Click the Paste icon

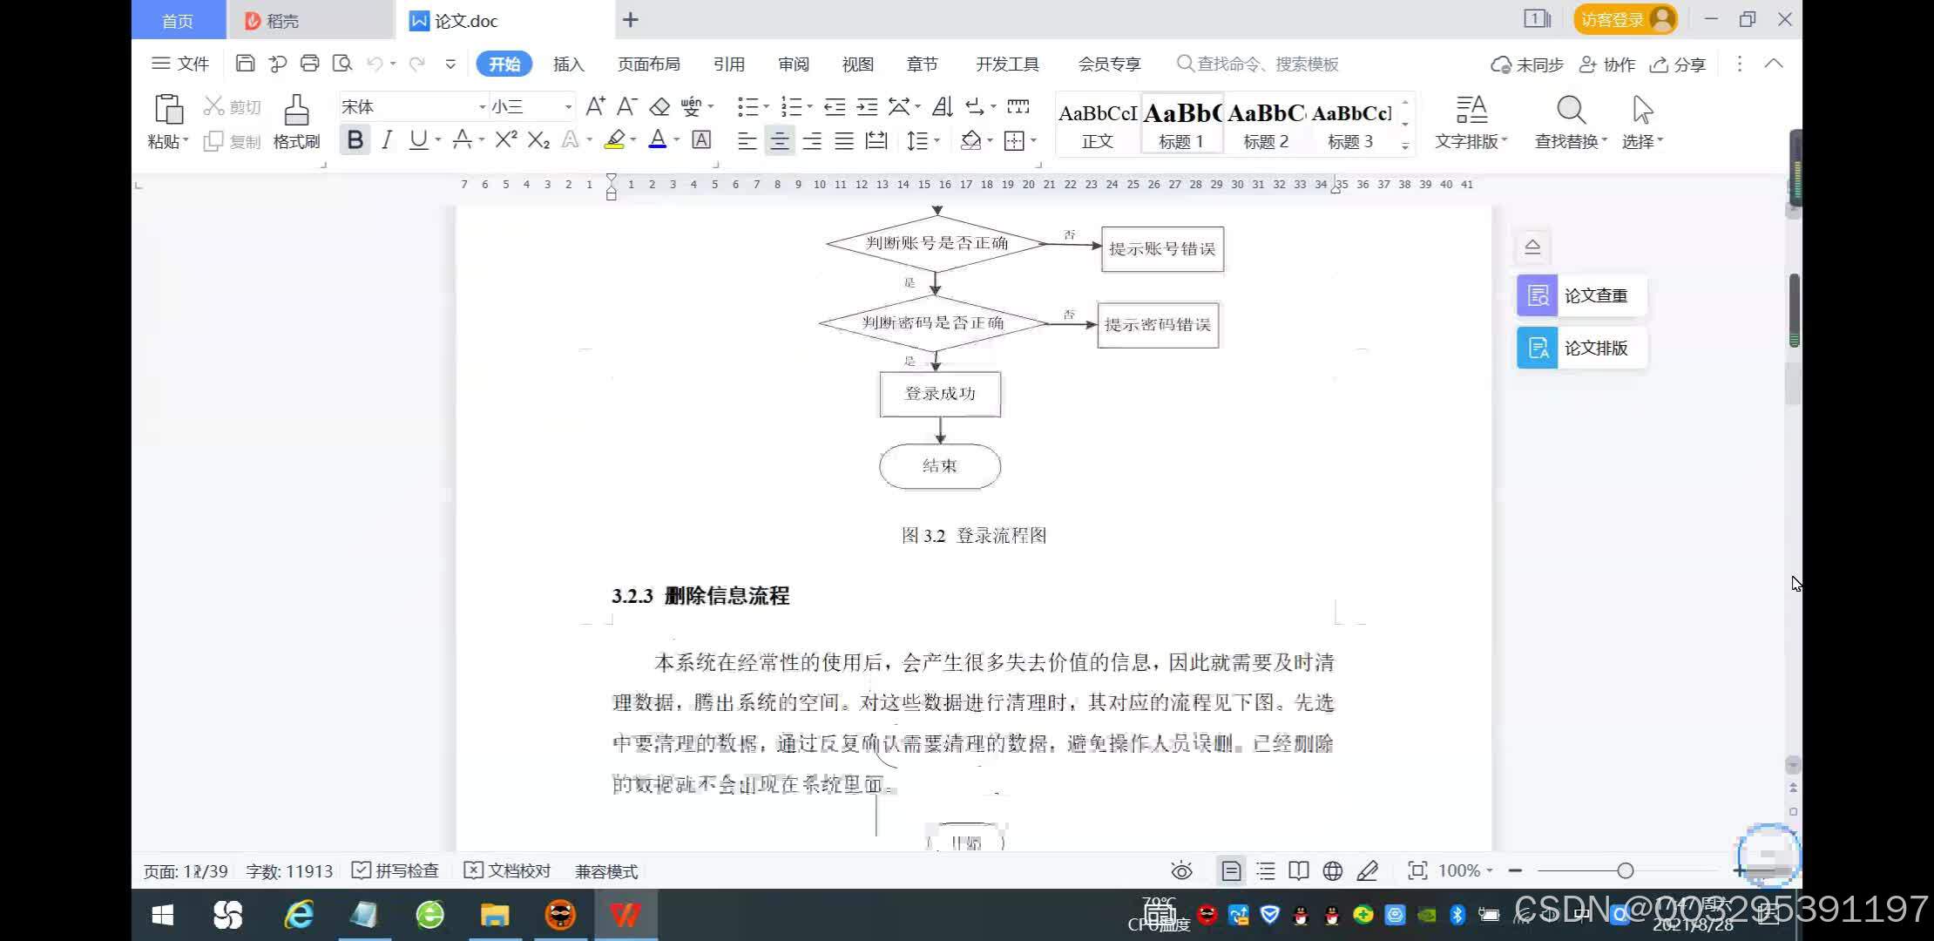[x=168, y=110]
